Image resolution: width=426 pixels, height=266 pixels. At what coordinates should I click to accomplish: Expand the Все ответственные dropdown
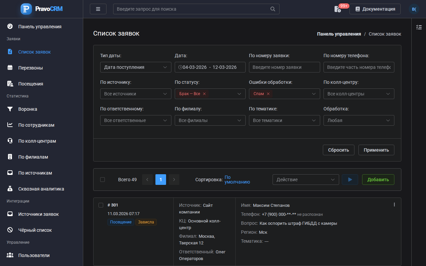[x=136, y=120]
